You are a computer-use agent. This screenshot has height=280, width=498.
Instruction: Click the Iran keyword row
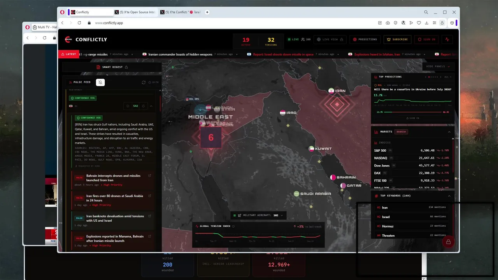click(x=412, y=207)
